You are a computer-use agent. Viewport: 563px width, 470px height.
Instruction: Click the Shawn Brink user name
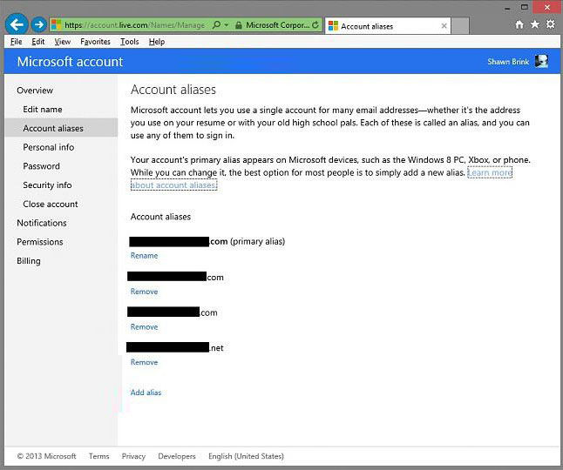(x=508, y=62)
